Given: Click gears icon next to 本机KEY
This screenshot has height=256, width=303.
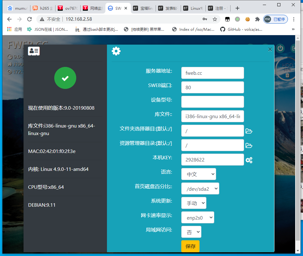Looking at the screenshot, I should 249,160.
